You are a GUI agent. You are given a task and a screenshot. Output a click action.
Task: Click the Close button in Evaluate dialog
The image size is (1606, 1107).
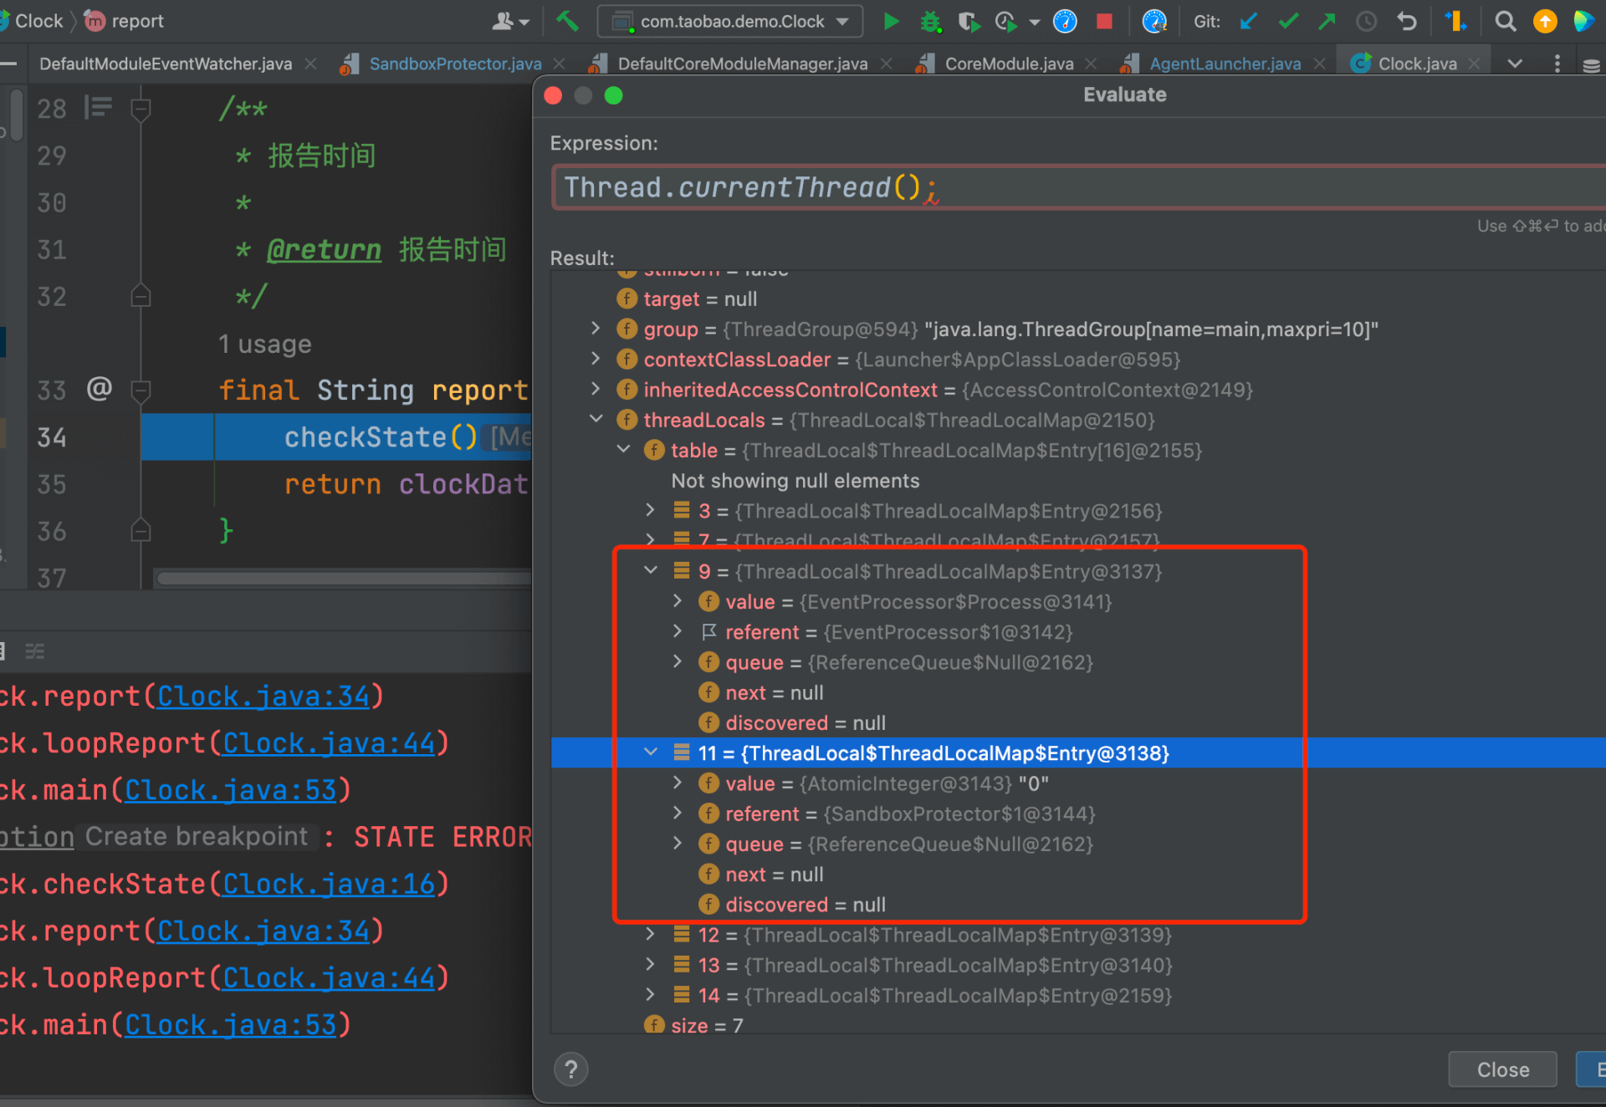[1502, 1069]
